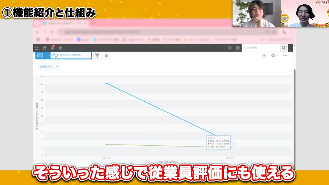Expand the view type arrow beside table icon
The image size is (329, 185).
pyautogui.click(x=47, y=55)
